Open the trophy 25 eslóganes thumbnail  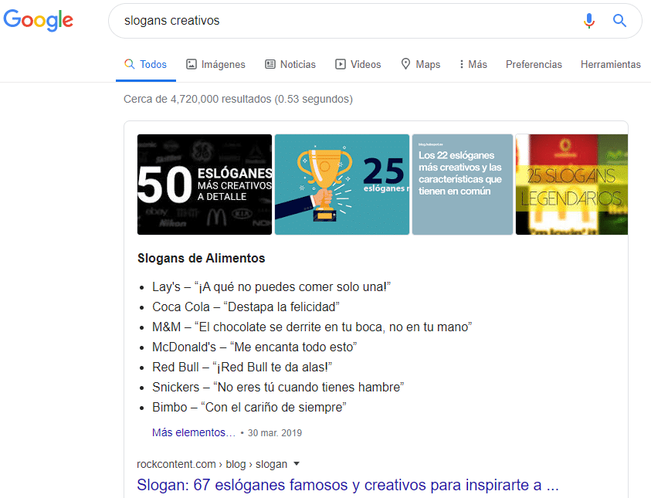[342, 185]
